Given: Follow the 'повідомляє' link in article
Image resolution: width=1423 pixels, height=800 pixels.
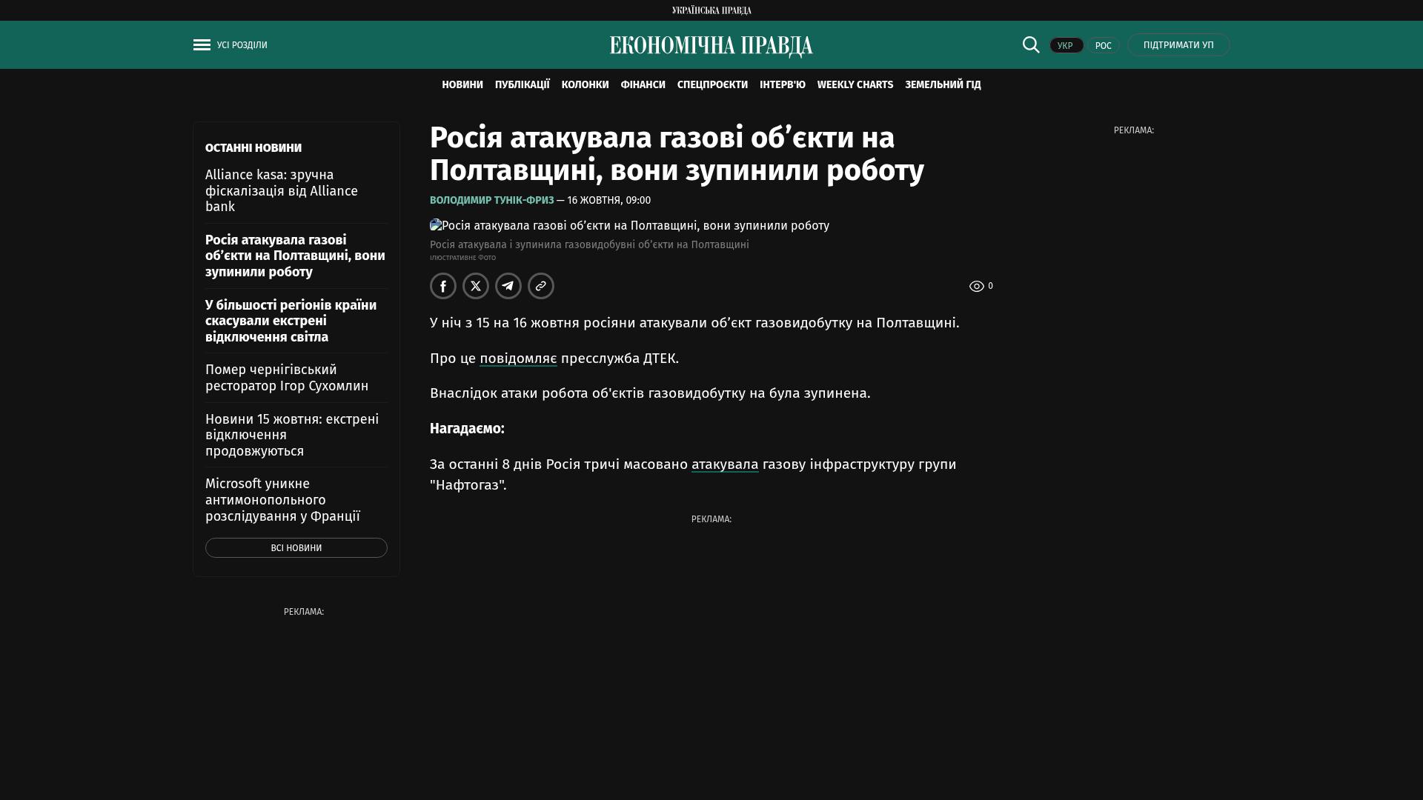Looking at the screenshot, I should tap(518, 359).
